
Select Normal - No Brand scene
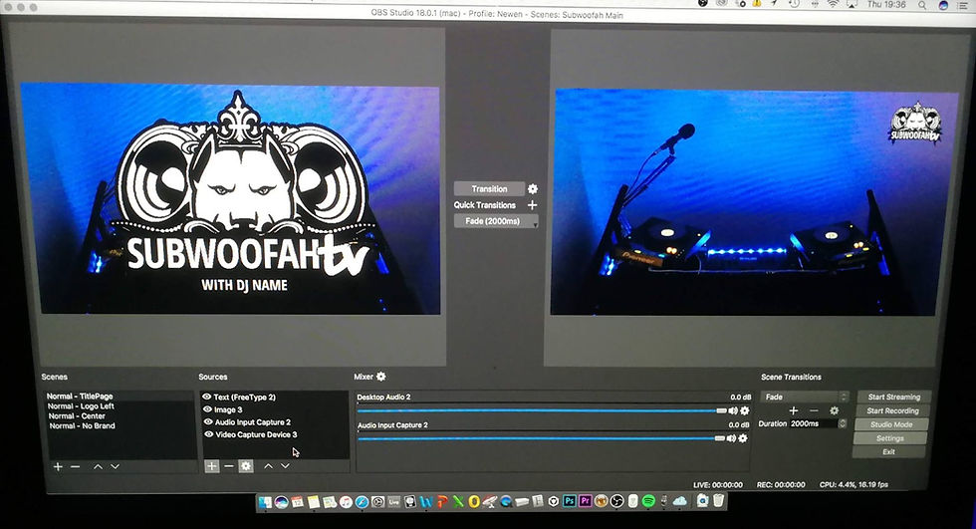(x=120, y=425)
